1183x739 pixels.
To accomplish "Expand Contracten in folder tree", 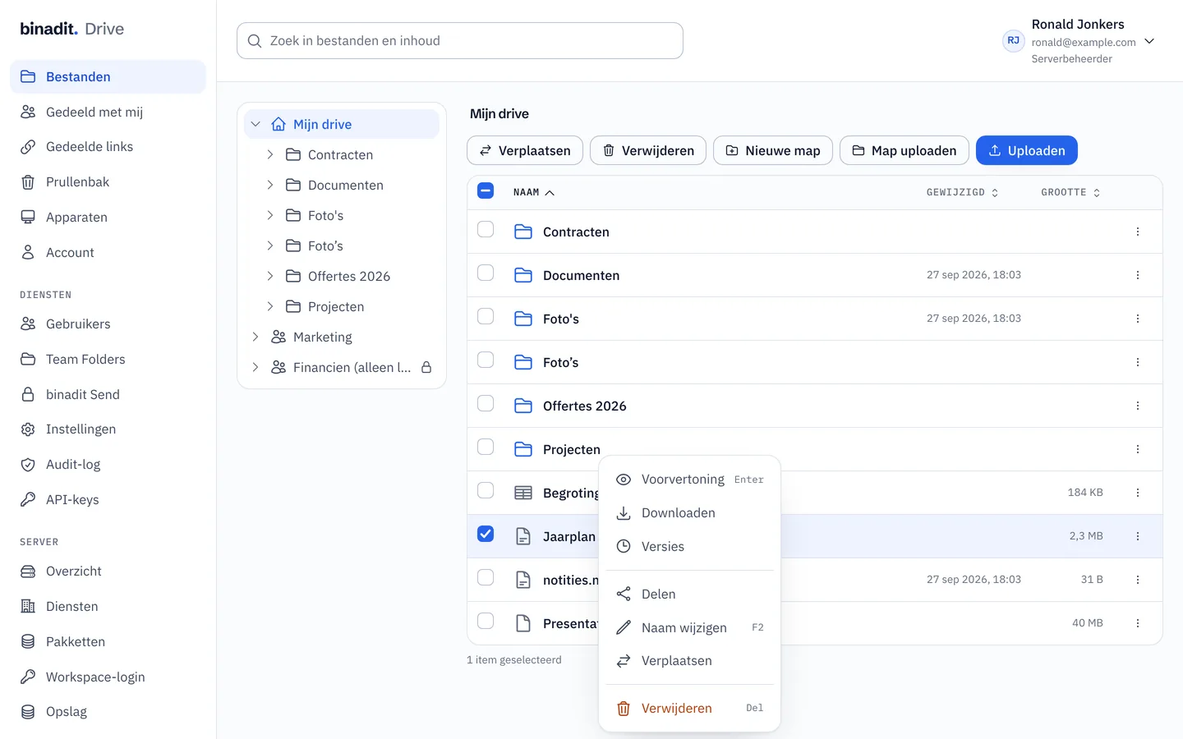I will 270,154.
